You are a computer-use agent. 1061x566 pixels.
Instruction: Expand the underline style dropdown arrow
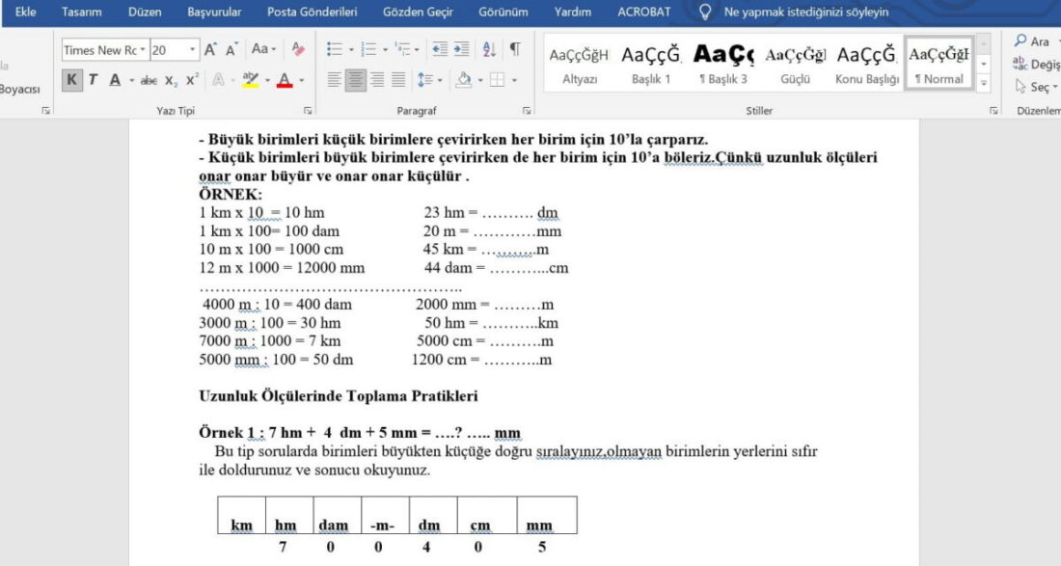[131, 80]
